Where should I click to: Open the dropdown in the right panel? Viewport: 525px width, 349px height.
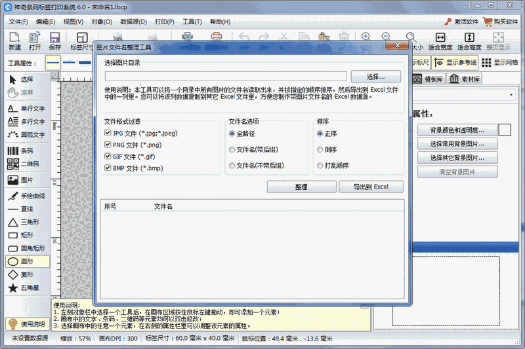click(x=511, y=95)
